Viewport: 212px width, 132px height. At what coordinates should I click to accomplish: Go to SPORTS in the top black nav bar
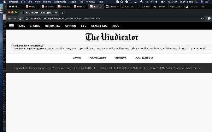[x=35, y=26]
